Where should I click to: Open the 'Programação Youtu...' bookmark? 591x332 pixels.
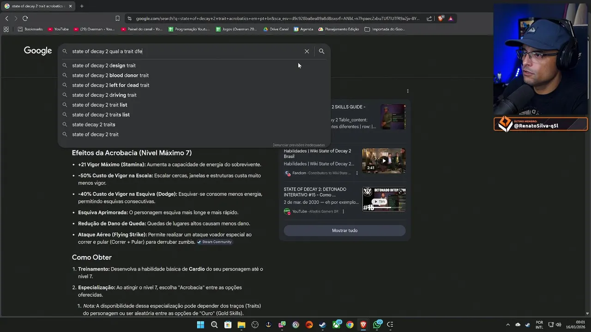189,29
